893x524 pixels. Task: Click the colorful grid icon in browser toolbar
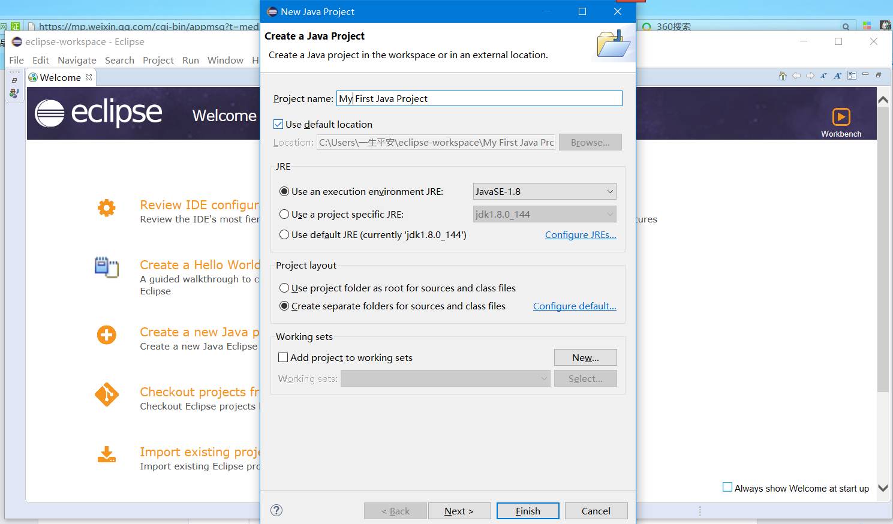[x=867, y=26]
